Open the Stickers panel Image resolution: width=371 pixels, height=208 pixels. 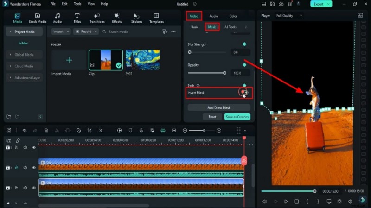136,18
